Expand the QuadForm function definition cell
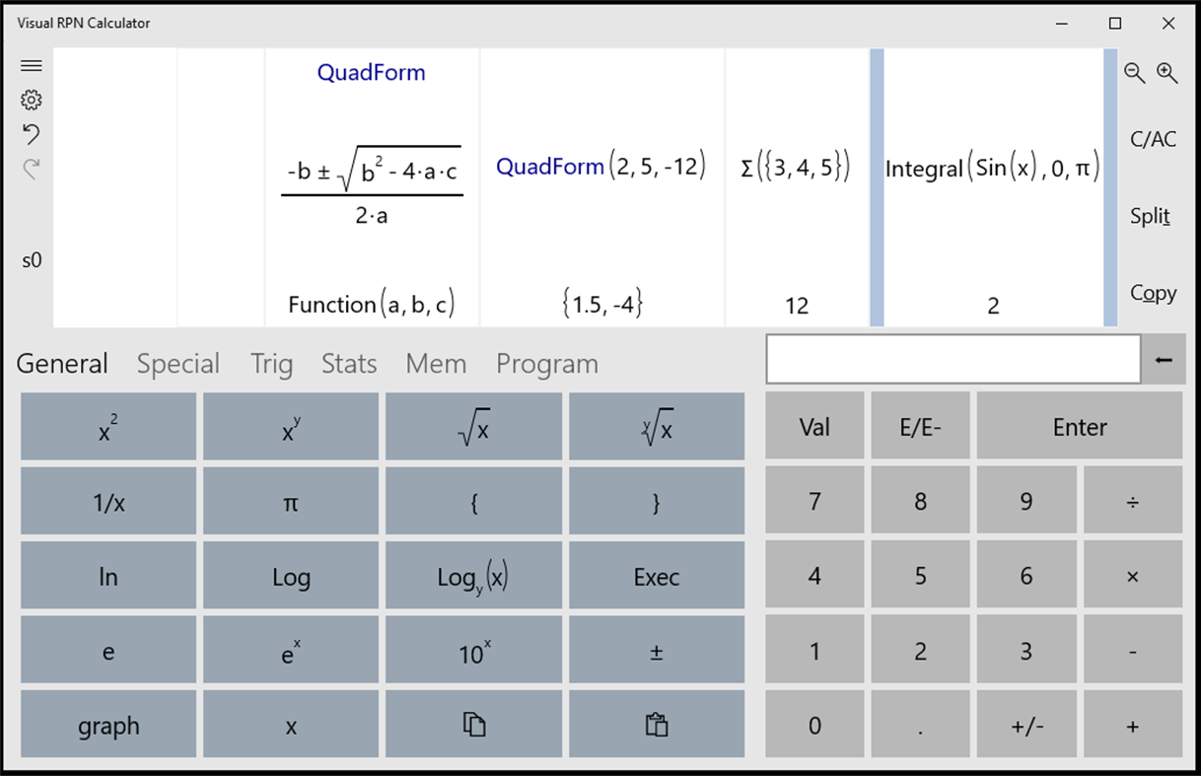The width and height of the screenshot is (1201, 776). coord(372,187)
